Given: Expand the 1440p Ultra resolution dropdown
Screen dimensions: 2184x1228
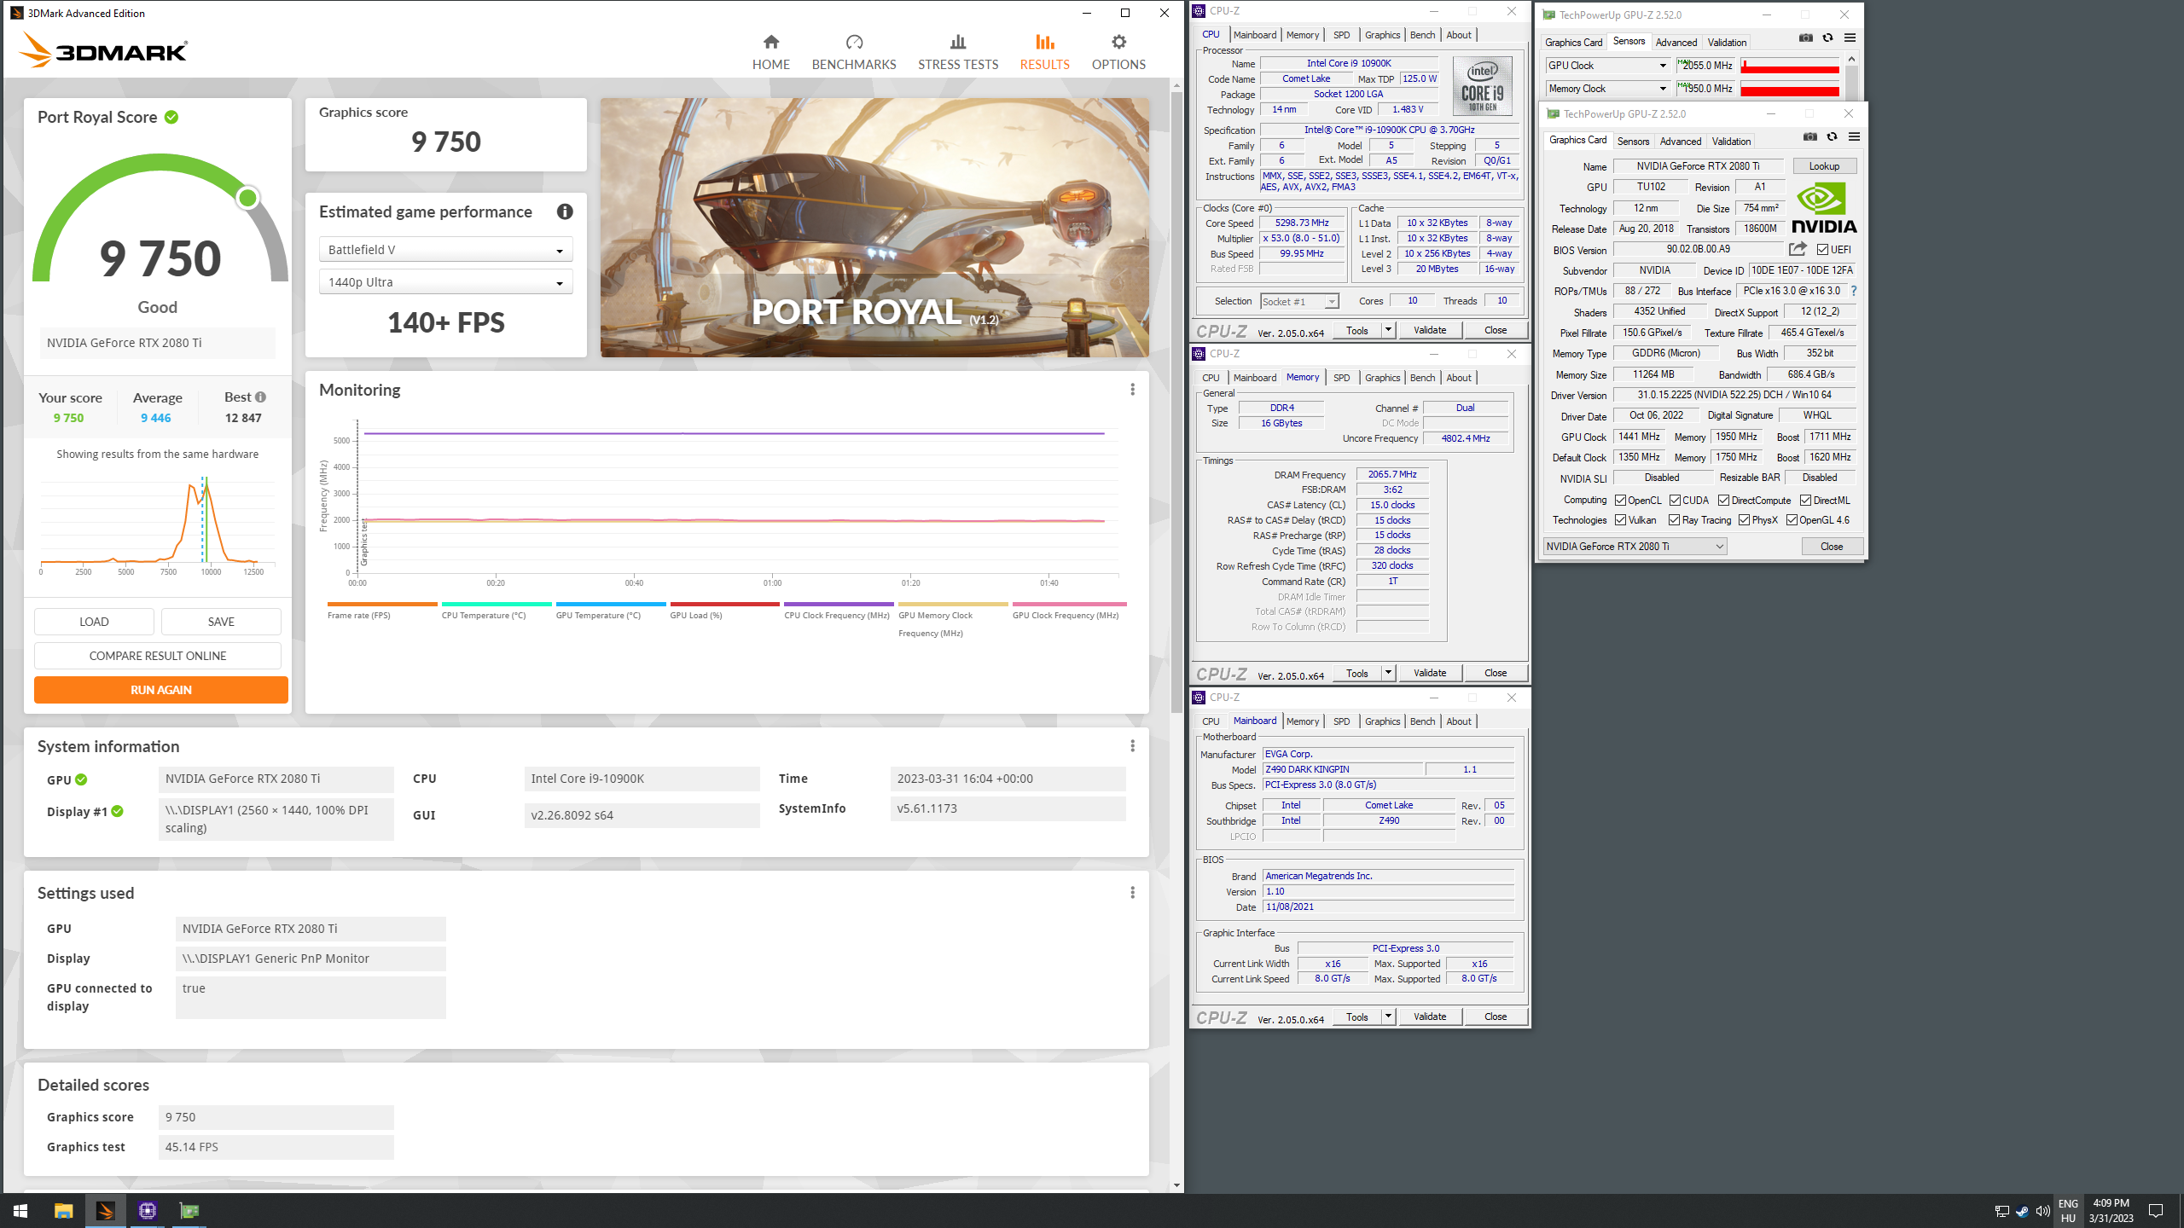Looking at the screenshot, I should click(x=445, y=282).
